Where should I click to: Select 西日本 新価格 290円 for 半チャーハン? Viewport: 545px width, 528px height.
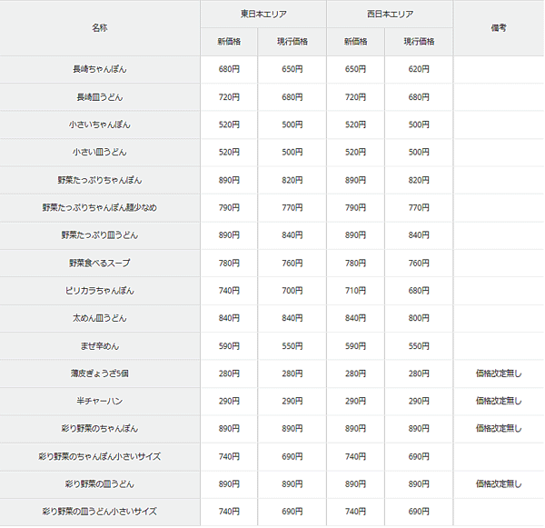(355, 401)
